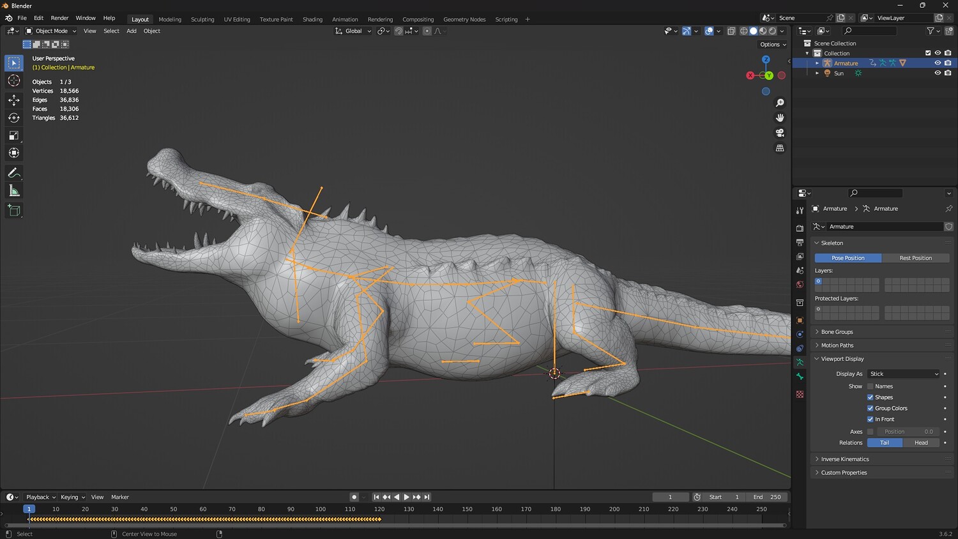The height and width of the screenshot is (539, 958).
Task: Switch to the Animation workspace tab
Action: click(x=345, y=19)
